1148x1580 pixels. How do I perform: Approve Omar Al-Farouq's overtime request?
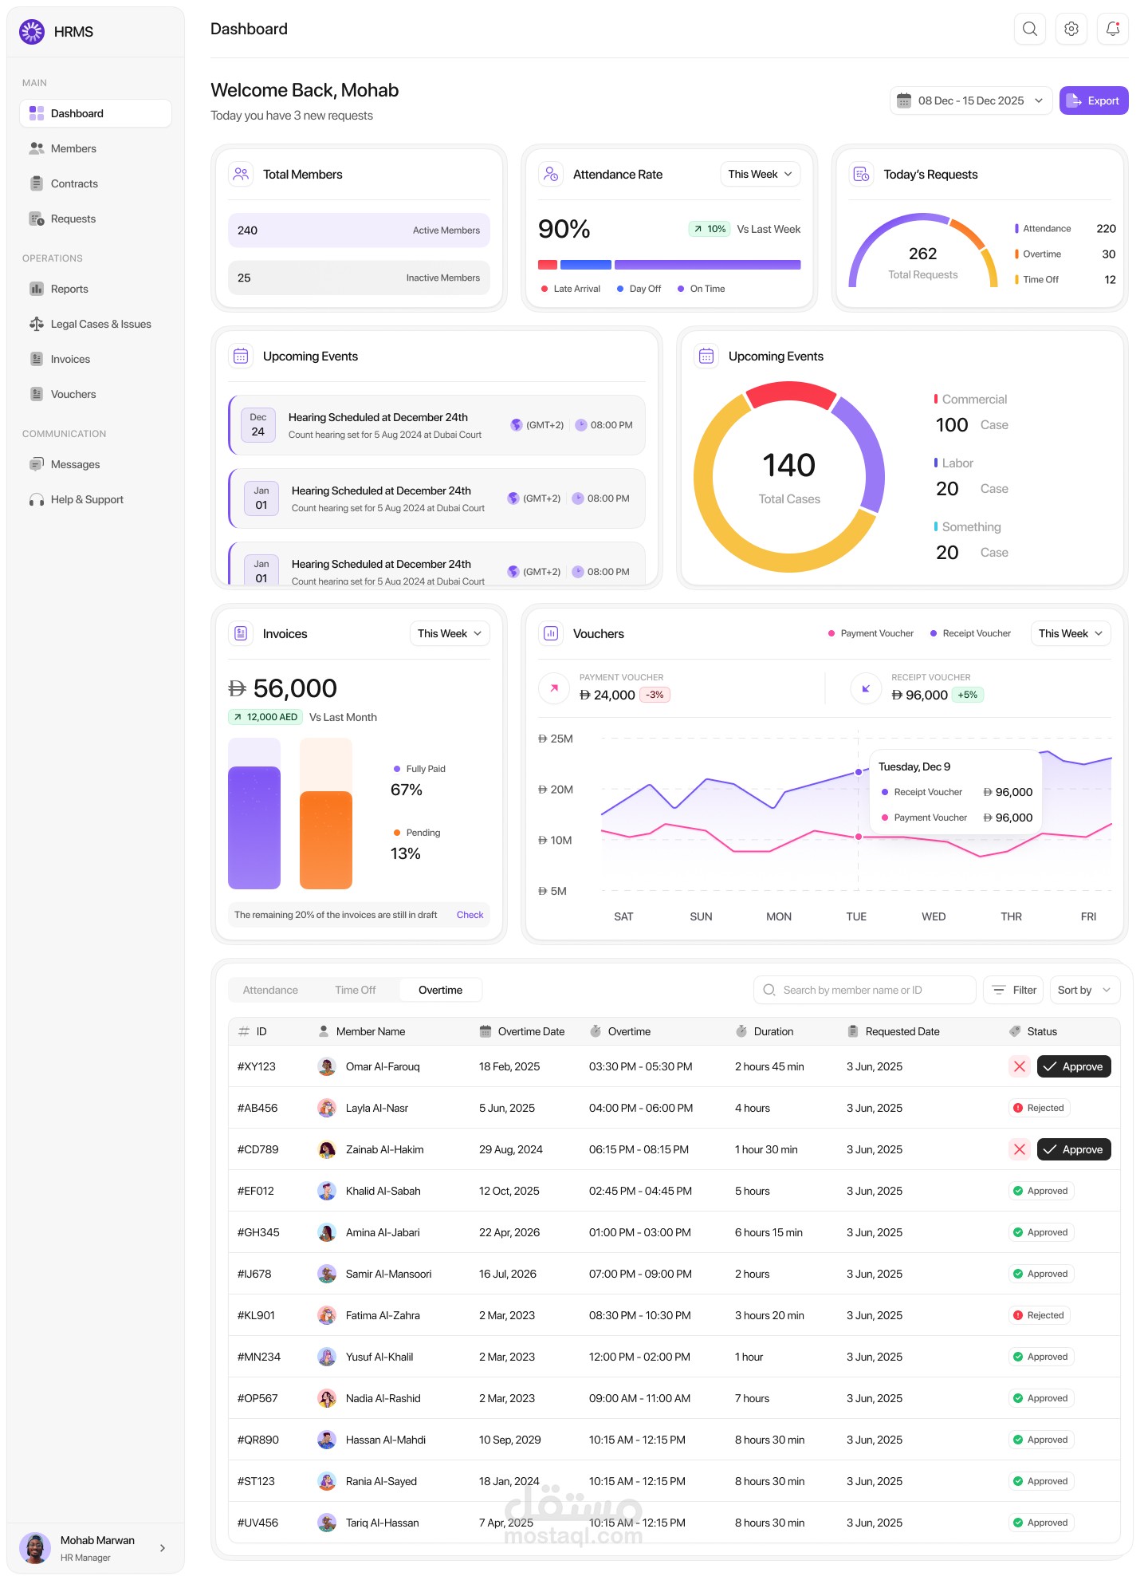pos(1074,1066)
